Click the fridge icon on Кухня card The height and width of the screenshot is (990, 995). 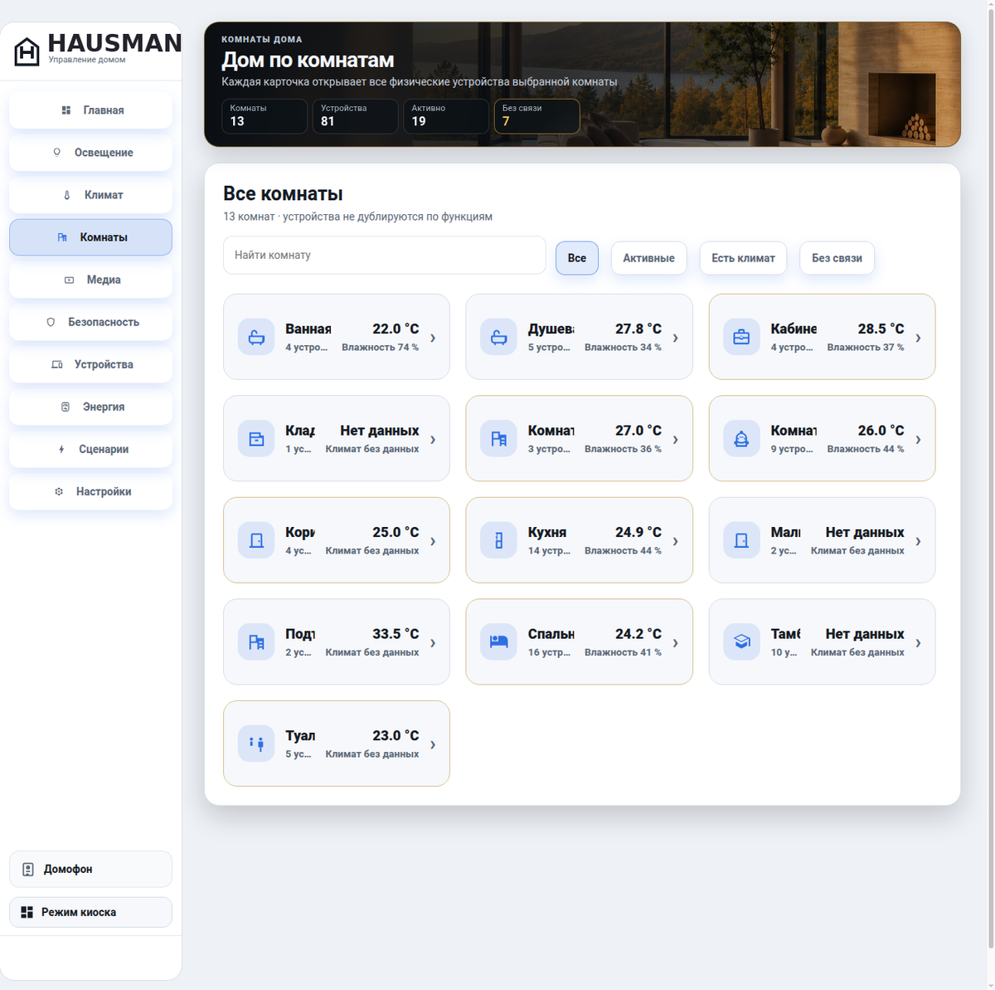[498, 541]
